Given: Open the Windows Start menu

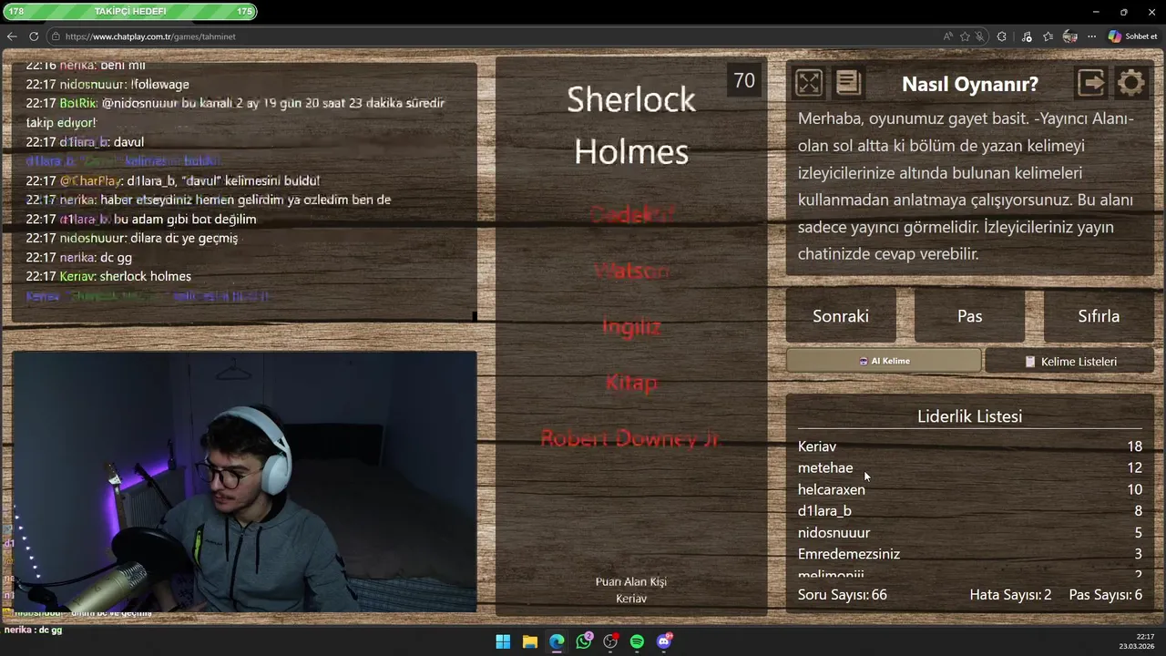Looking at the screenshot, I should 503,641.
